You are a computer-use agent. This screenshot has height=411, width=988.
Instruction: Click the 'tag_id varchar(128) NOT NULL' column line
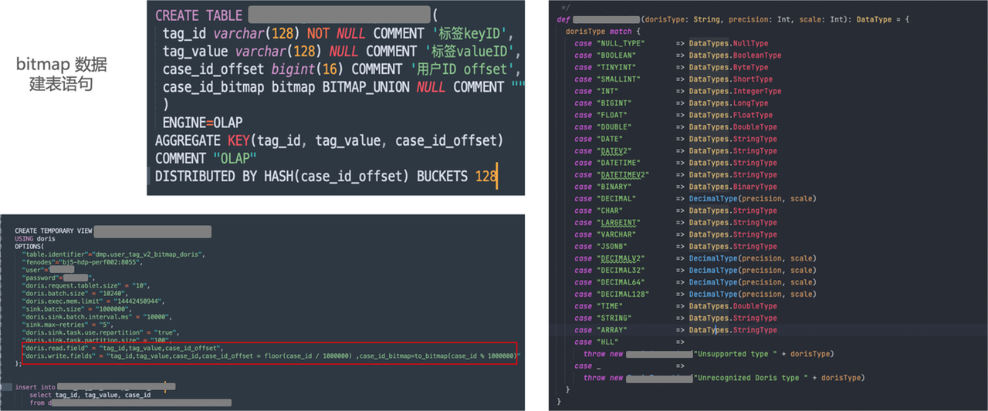tap(338, 33)
